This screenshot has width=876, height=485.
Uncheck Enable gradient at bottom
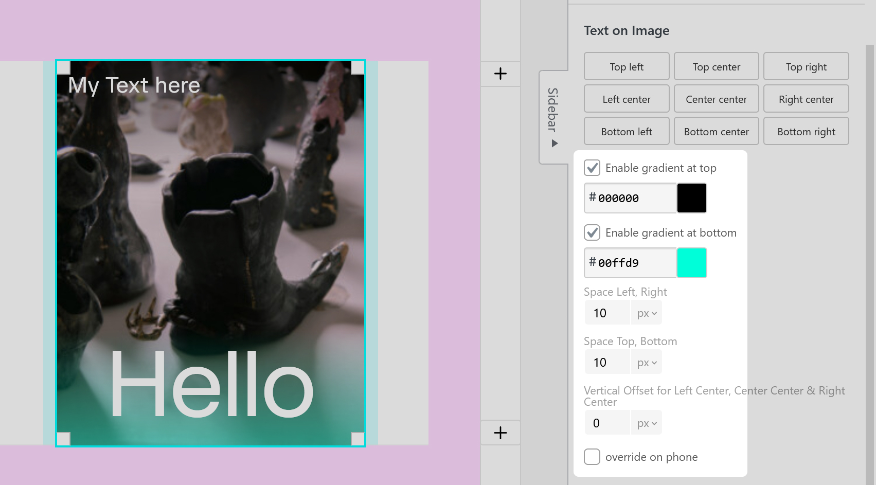tap(592, 232)
